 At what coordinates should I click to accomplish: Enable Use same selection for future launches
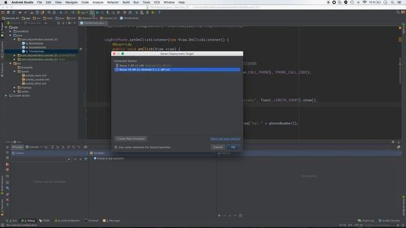(x=116, y=148)
